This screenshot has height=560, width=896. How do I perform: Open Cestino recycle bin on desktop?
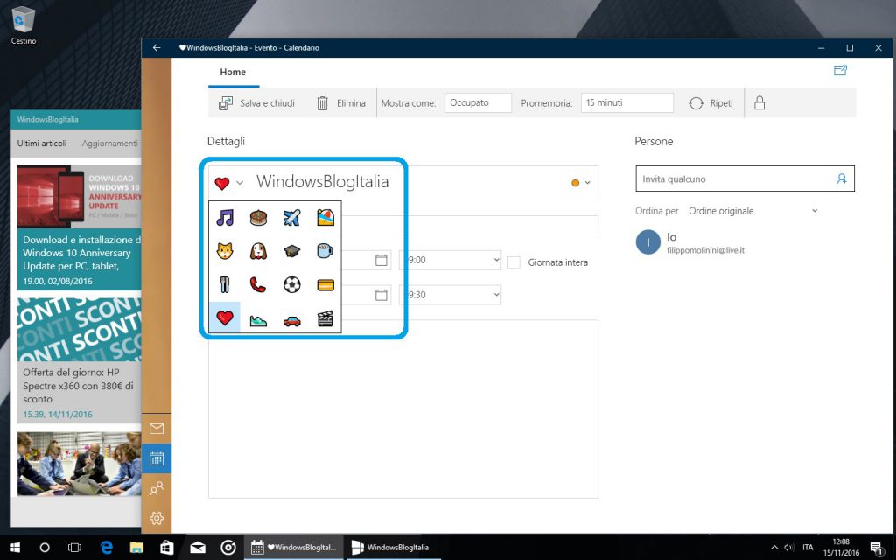coord(24,26)
